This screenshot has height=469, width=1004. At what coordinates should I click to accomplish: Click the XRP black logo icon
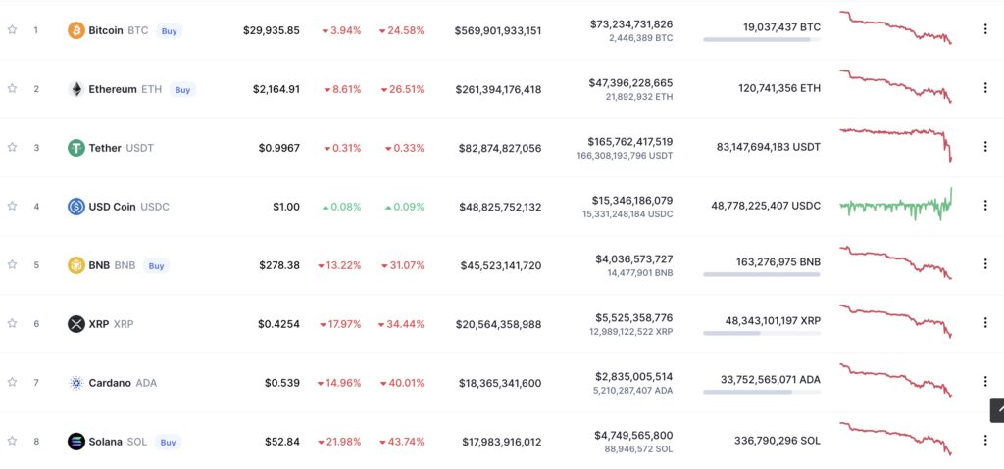click(75, 324)
